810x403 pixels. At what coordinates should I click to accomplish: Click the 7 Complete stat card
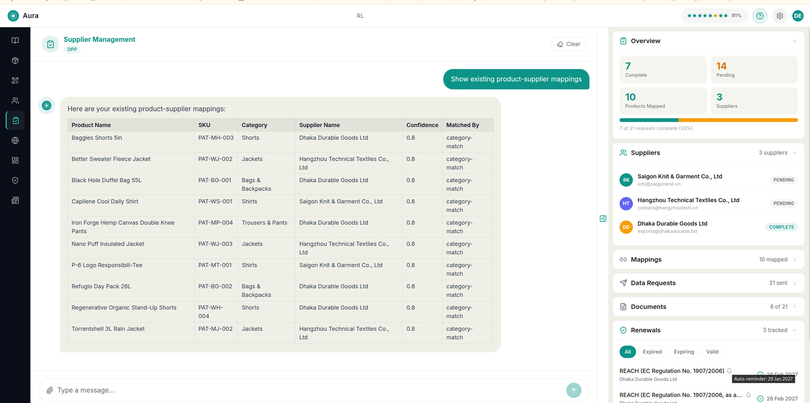pos(663,70)
